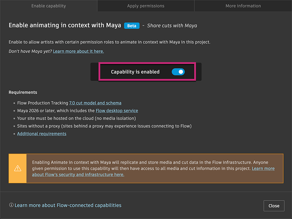Go to the More information tab

pos(243,6)
